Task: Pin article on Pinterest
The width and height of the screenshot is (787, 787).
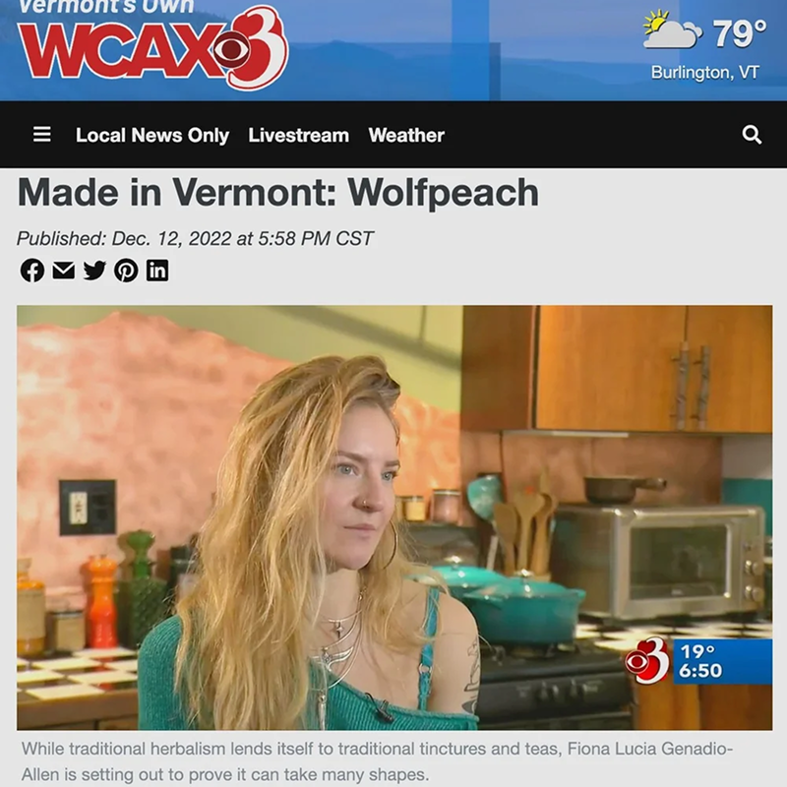Action: (126, 271)
